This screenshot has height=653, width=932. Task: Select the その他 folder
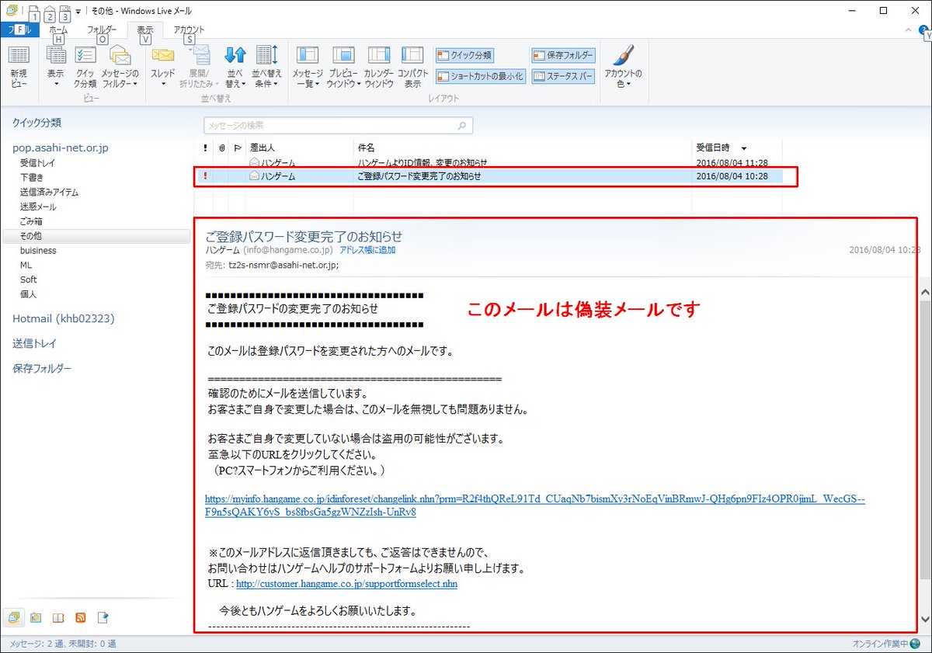click(x=96, y=236)
